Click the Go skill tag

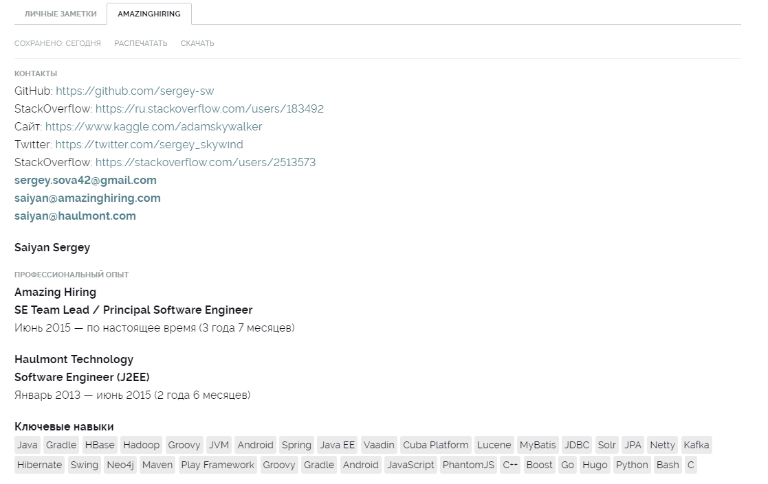(x=567, y=465)
